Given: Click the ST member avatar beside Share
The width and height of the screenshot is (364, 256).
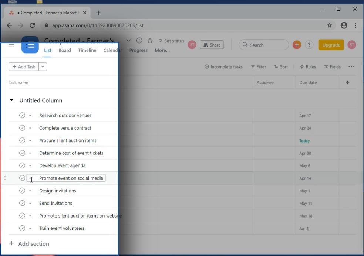Looking at the screenshot, I should [192, 45].
